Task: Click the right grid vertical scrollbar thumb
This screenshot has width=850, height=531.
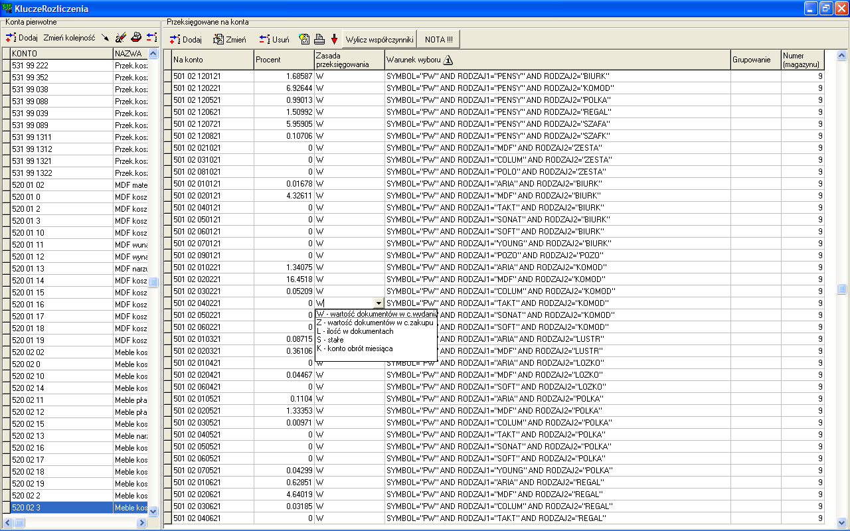Action: tap(842, 289)
